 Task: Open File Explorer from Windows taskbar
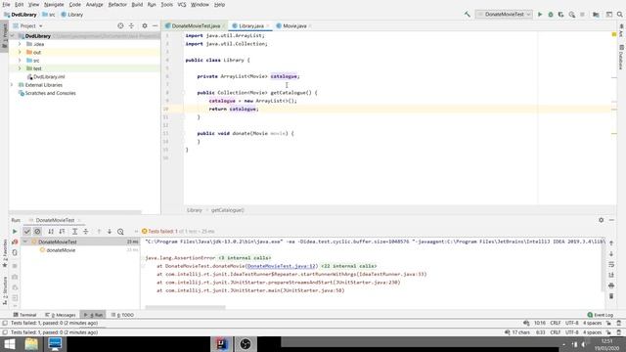(31, 344)
